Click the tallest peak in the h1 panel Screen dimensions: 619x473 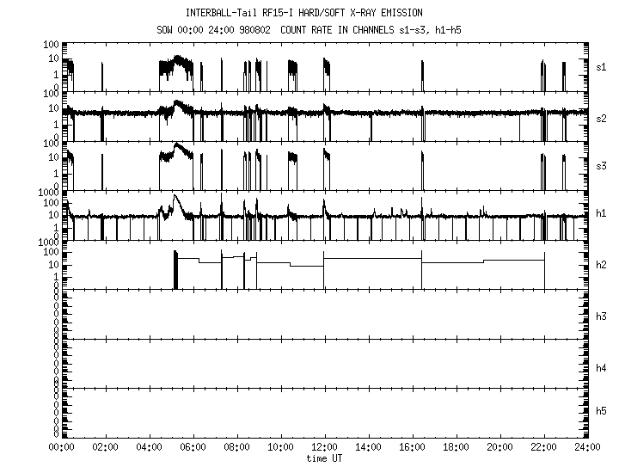pos(175,197)
